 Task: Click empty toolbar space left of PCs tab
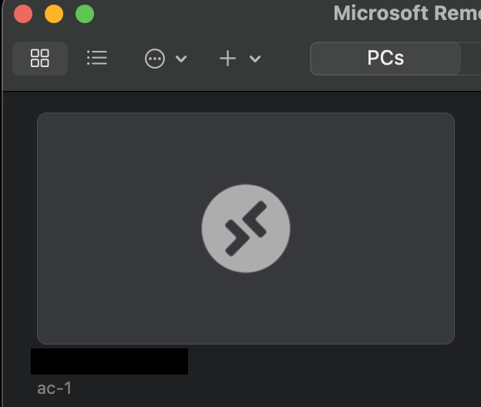point(285,59)
